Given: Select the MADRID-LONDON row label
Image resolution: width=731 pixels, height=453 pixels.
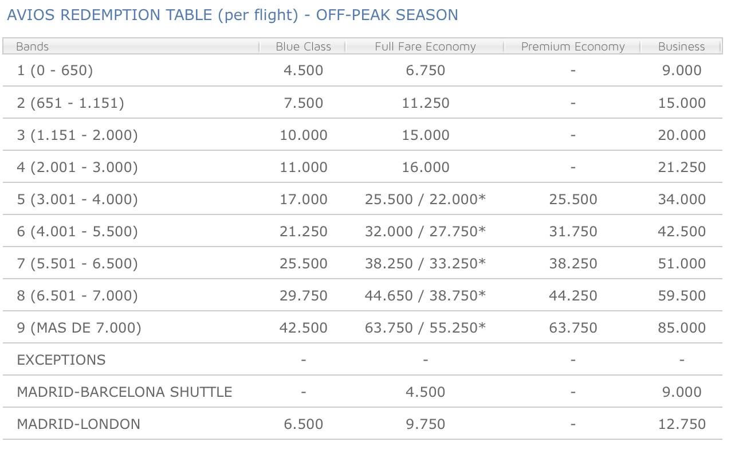Looking at the screenshot, I should point(78,424).
